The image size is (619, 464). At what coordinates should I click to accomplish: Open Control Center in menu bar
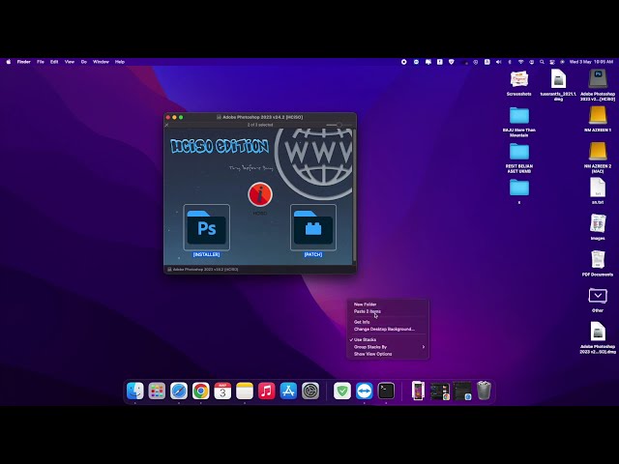pyautogui.click(x=552, y=62)
